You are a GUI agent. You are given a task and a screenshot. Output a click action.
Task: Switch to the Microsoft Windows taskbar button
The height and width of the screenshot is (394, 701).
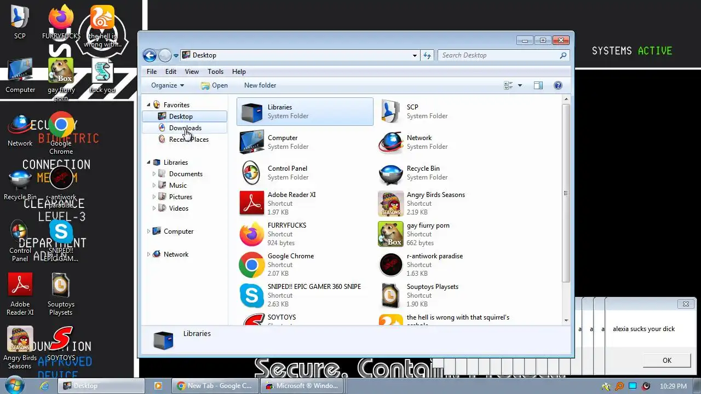point(302,386)
